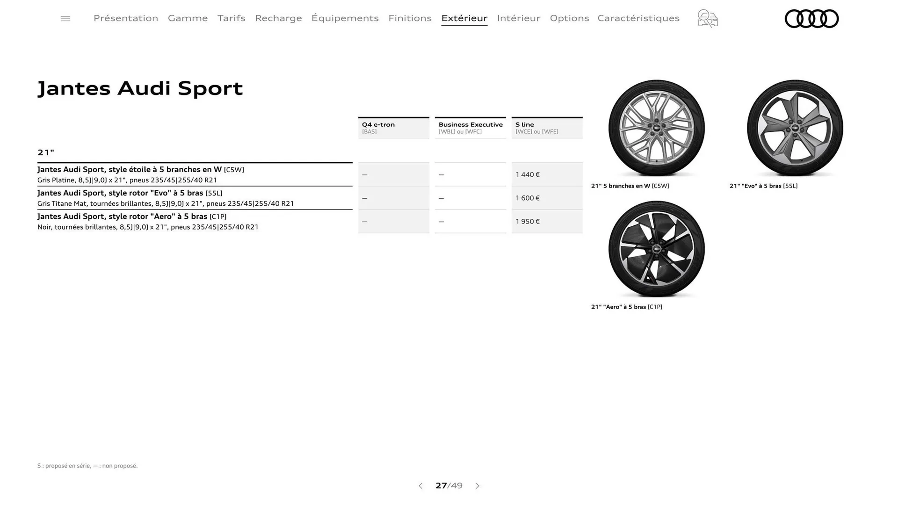
Task: Click the vehicle search icon
Action: [707, 19]
